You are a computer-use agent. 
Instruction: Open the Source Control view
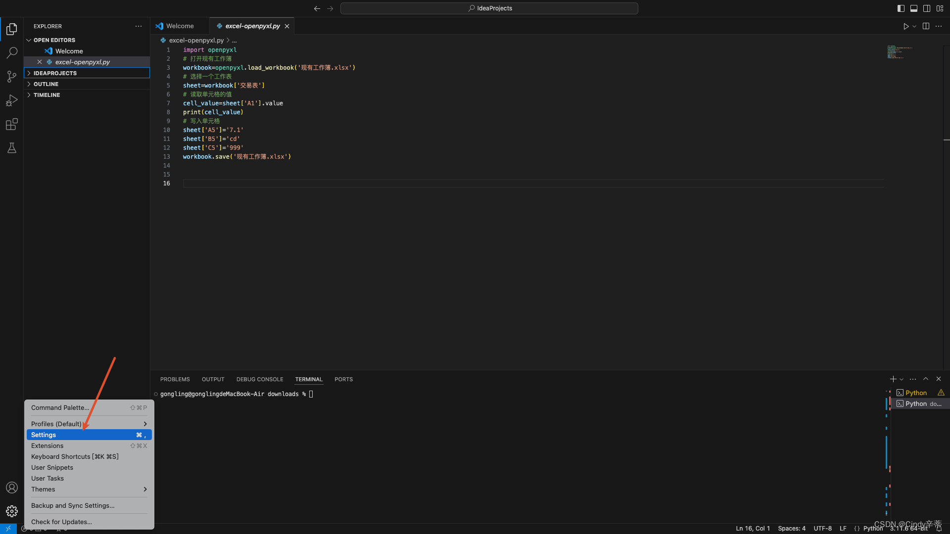(11, 76)
